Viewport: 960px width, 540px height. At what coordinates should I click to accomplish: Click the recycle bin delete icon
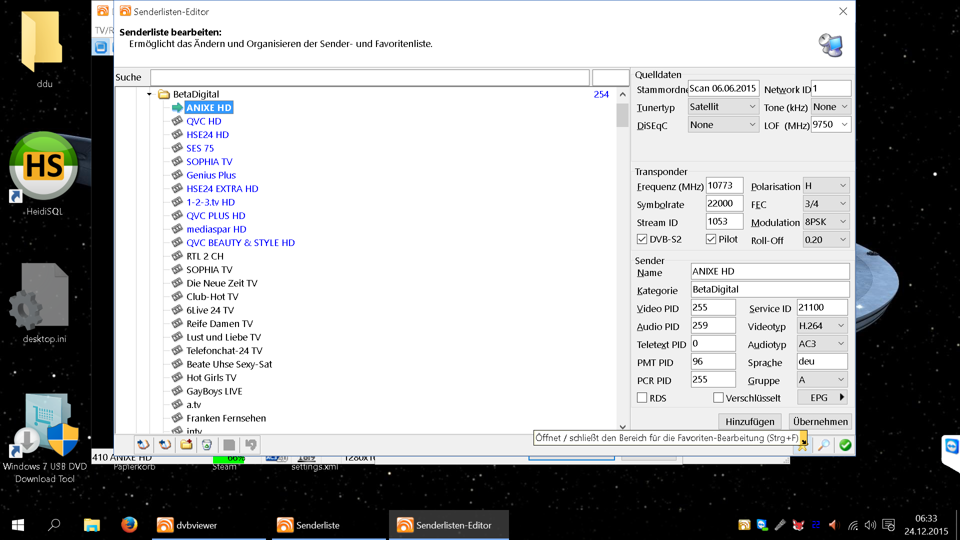coord(207,444)
